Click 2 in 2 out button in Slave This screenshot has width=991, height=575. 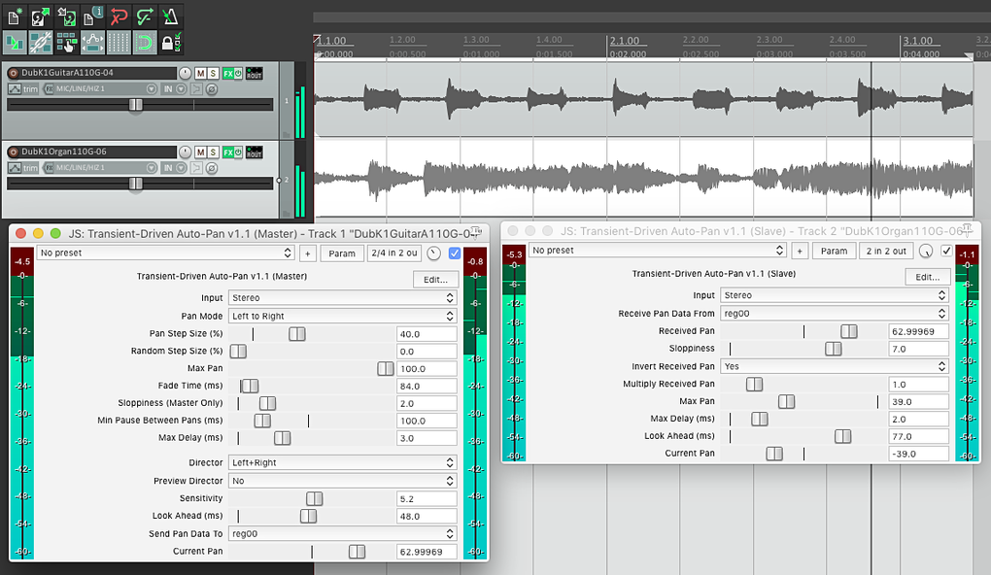(x=886, y=251)
